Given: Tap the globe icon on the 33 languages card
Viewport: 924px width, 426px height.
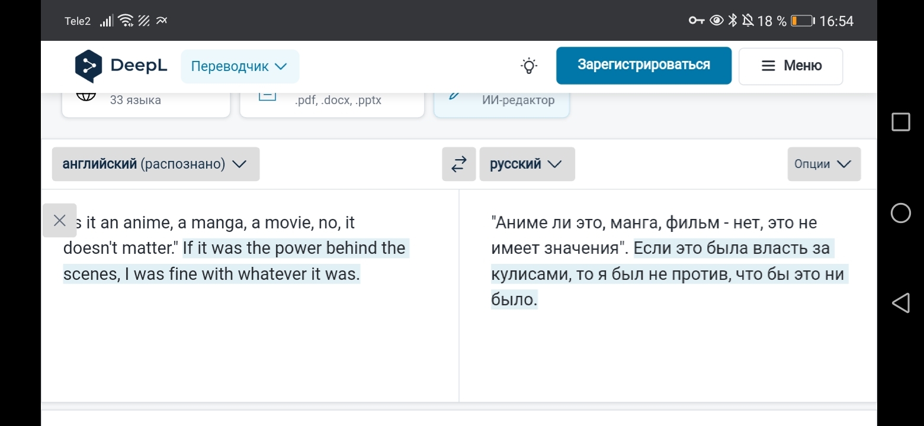Looking at the screenshot, I should [86, 97].
